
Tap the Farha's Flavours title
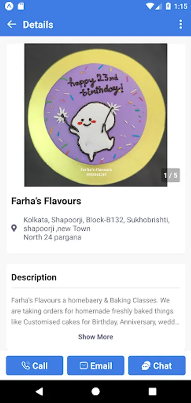pos(46,201)
